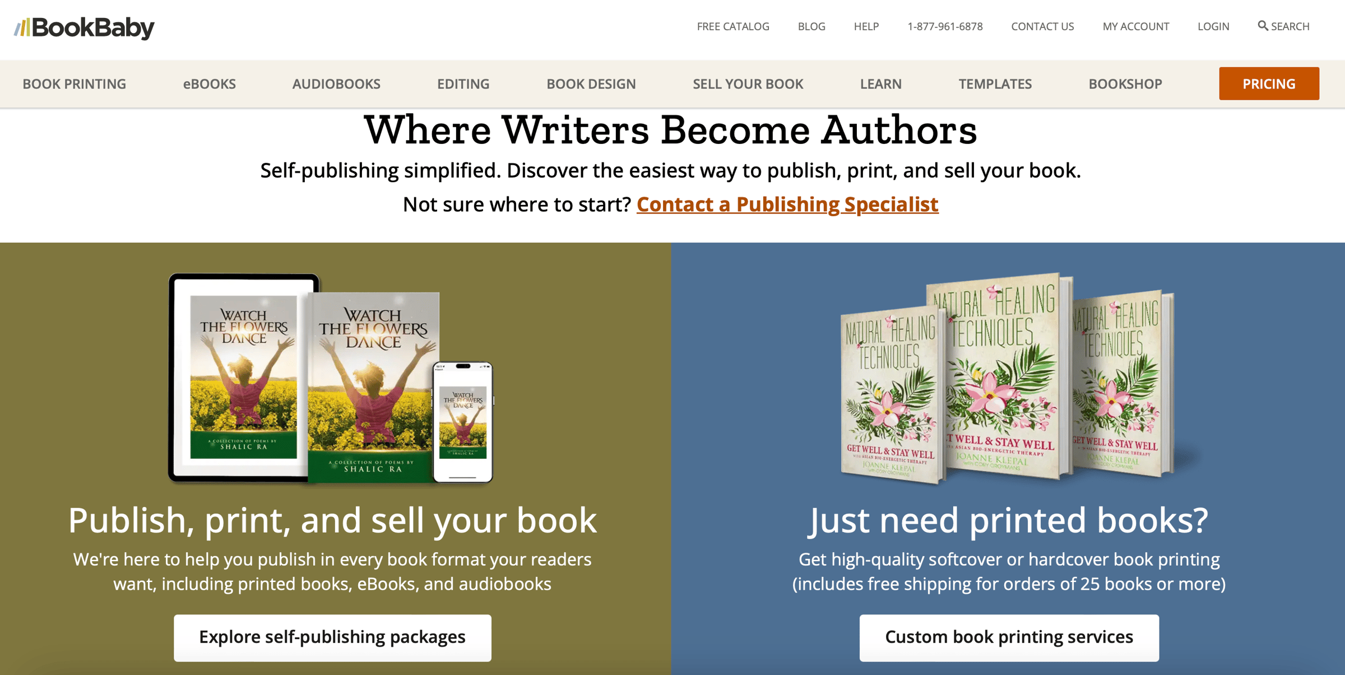This screenshot has height=675, width=1345.
Task: Click Contact a Publishing Specialist link
Action: point(787,204)
